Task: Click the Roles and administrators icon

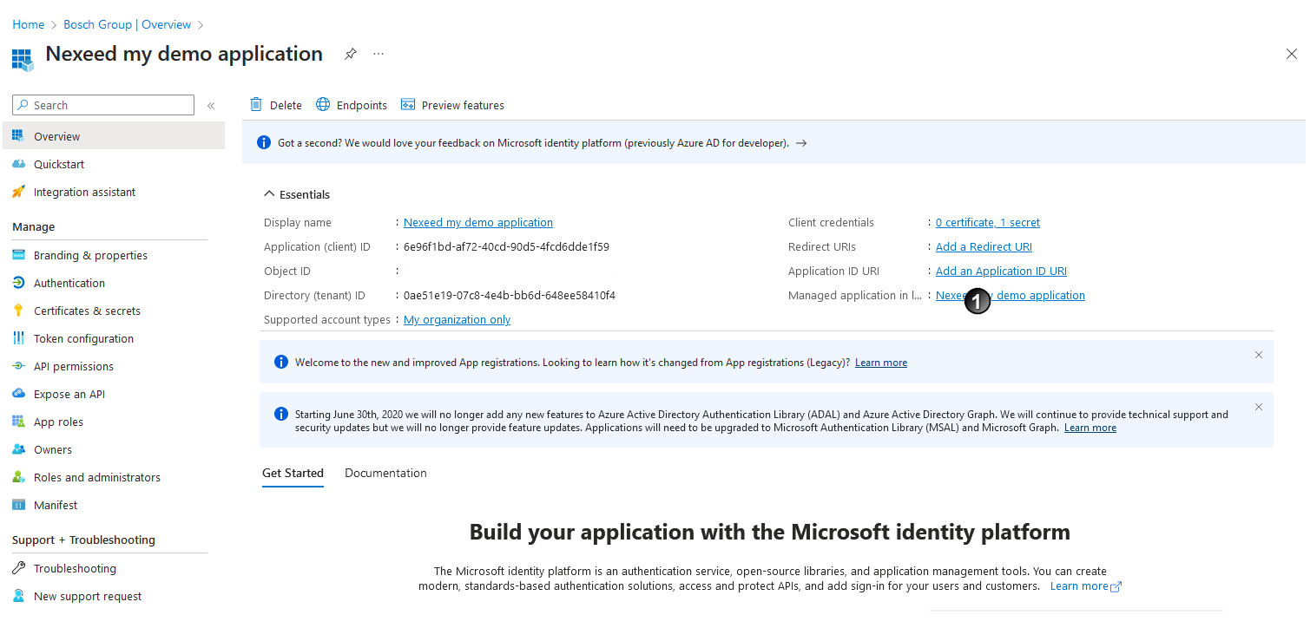Action: tap(18, 477)
